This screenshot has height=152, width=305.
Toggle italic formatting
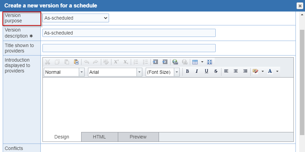pos(197,71)
